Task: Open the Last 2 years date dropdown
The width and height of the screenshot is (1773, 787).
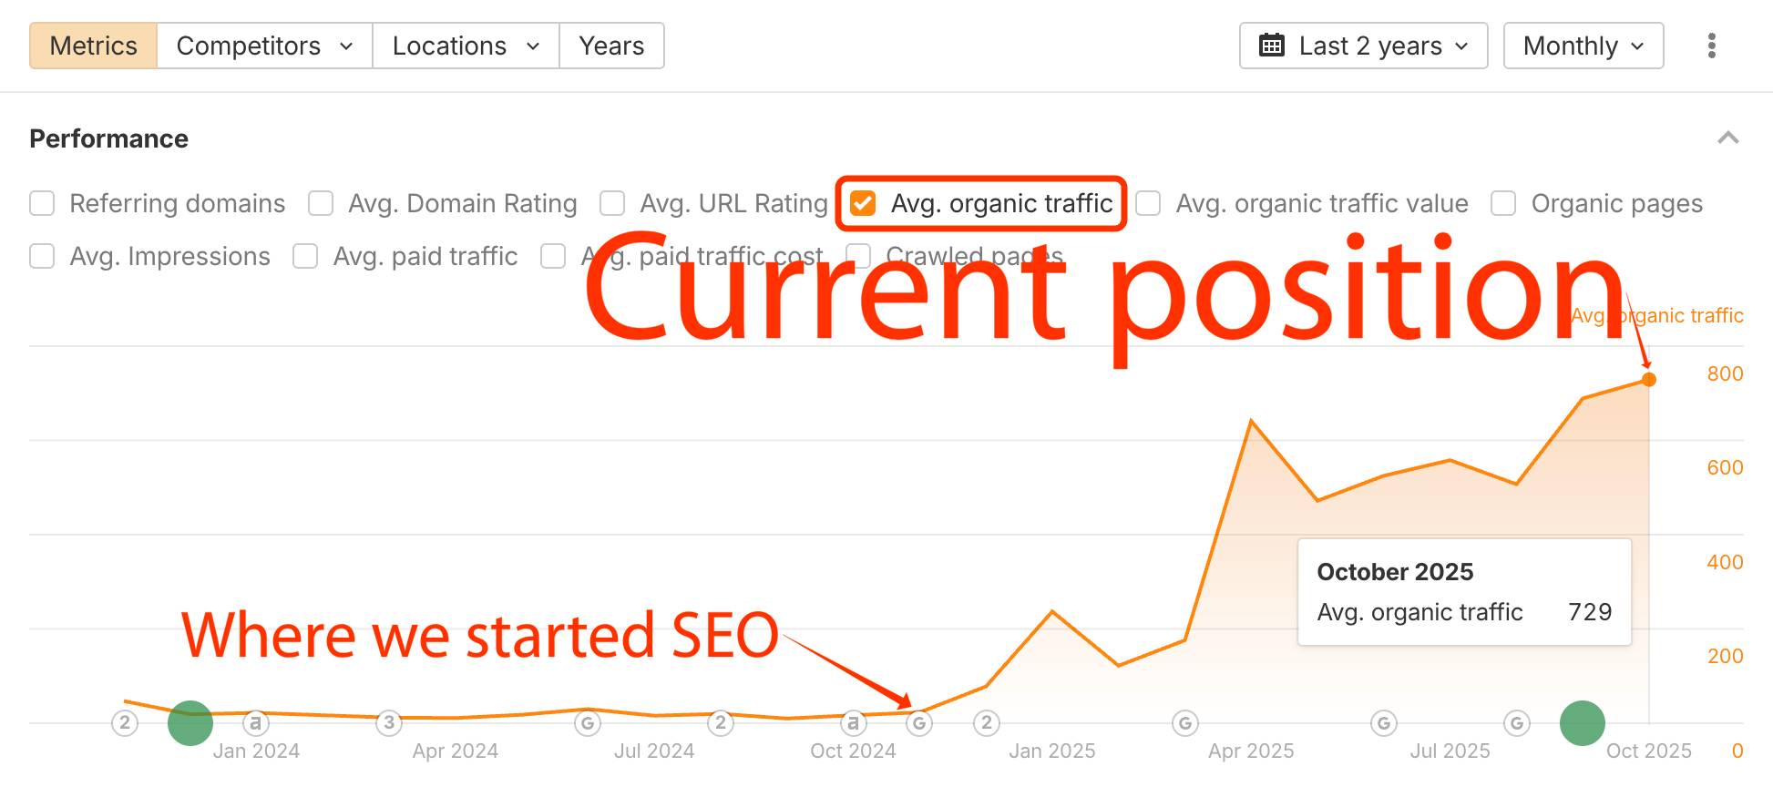Action: [x=1363, y=46]
